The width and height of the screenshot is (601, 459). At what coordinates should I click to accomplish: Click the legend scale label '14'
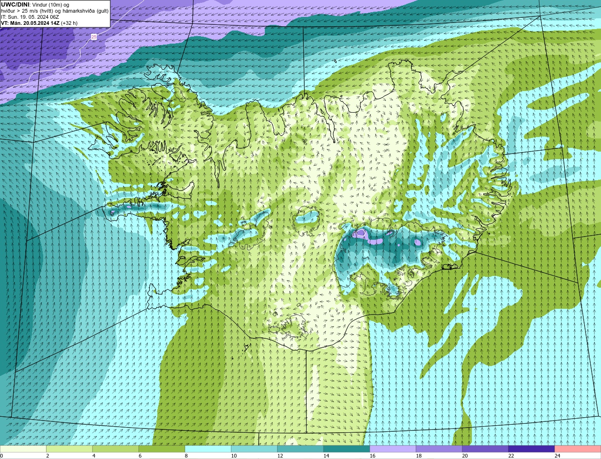pos(326,456)
